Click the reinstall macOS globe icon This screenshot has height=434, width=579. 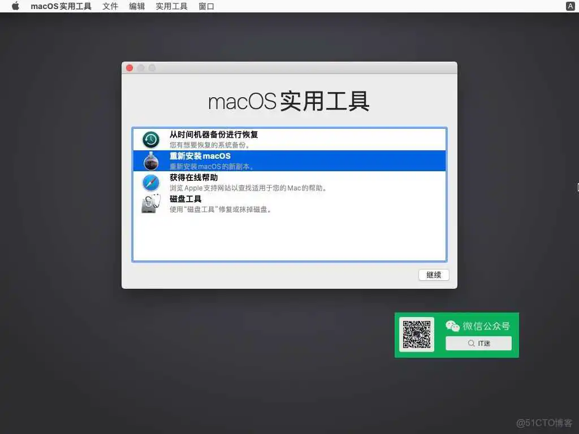[x=150, y=160]
